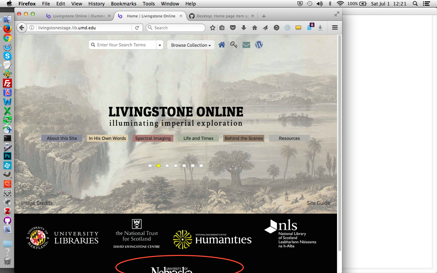This screenshot has width=437, height=273.
Task: Click Site Guide link
Action: click(319, 203)
